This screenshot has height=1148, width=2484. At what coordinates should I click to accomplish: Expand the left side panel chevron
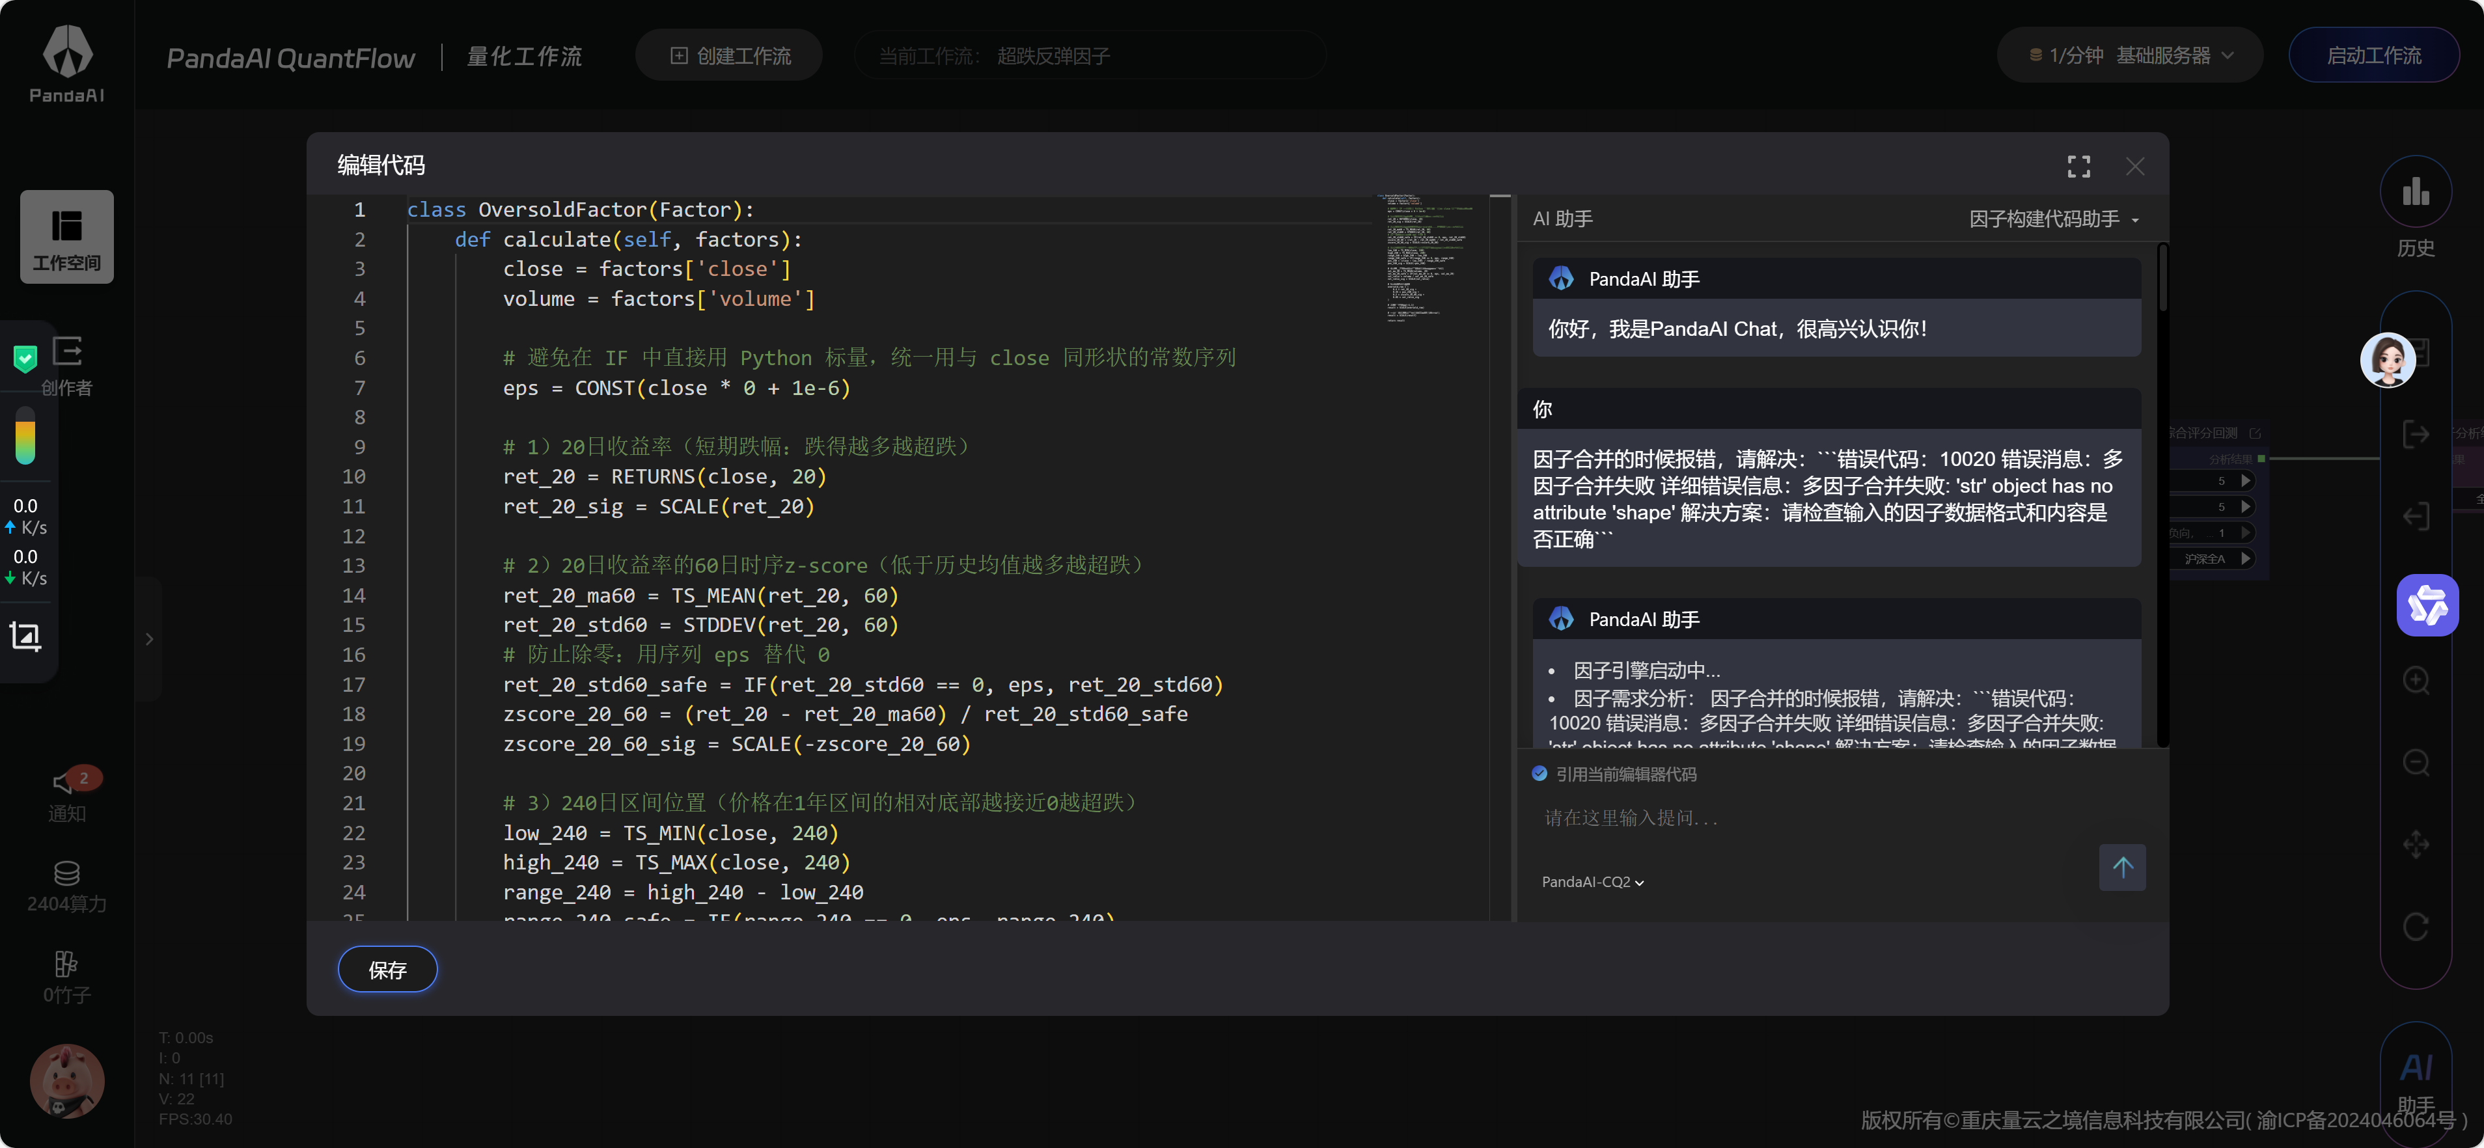150,639
